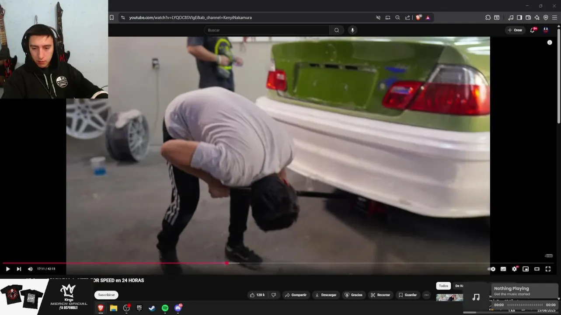Click the muted-autoplay blocked icon in address bar
Viewport: 561px width, 315px height.
pyautogui.click(x=378, y=17)
